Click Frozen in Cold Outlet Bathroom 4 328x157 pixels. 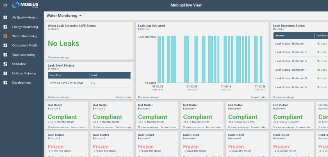[x=191, y=147]
